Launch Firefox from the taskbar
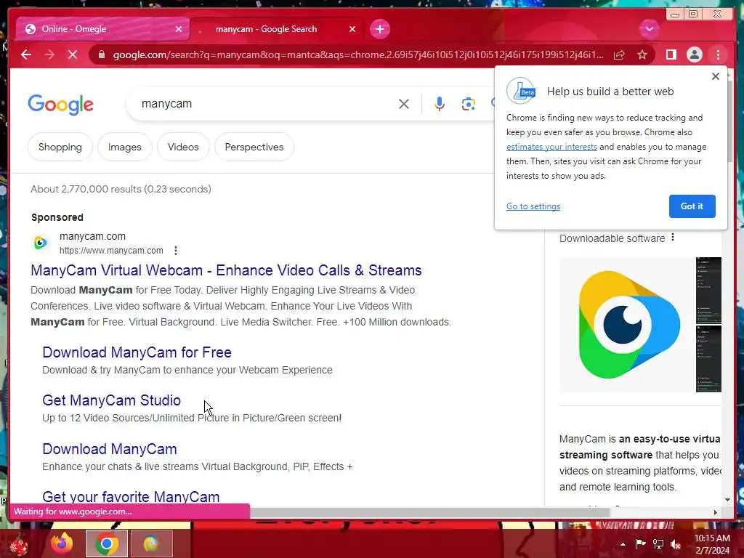This screenshot has width=744, height=558. click(62, 543)
